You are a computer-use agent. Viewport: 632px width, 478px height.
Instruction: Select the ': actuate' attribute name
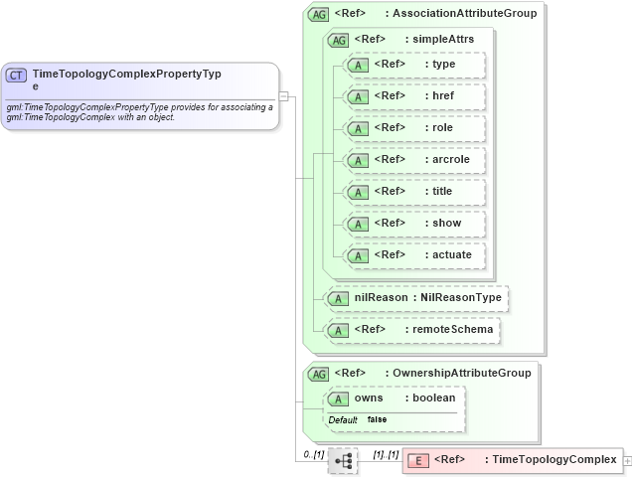tap(448, 255)
